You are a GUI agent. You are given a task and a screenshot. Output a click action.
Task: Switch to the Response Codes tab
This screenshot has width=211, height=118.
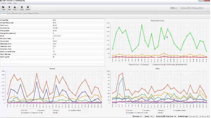(x=17, y=13)
